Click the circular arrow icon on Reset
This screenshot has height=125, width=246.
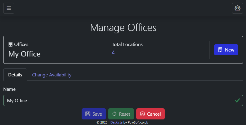coord(114,114)
